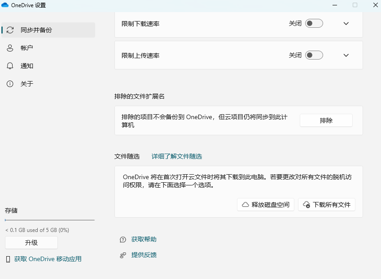Open the 获取帮助 link
This screenshot has height=279, width=381.
[x=144, y=240]
